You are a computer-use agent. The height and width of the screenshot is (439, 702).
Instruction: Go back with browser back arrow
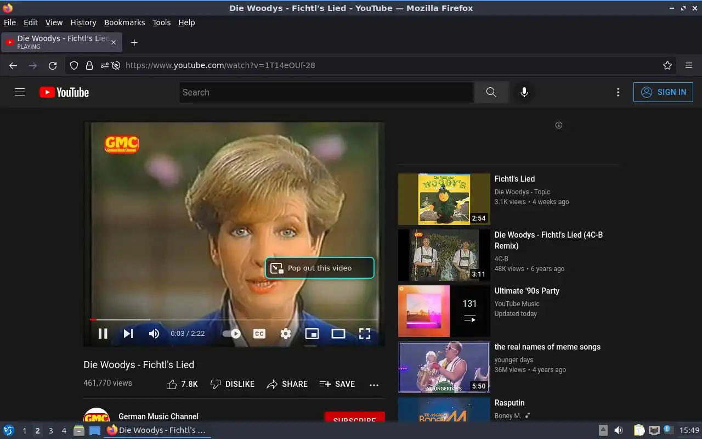[13, 65]
